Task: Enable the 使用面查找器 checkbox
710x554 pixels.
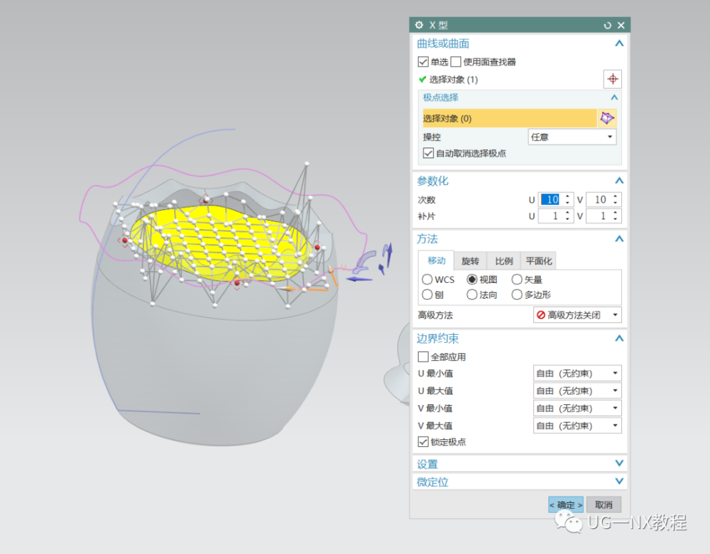Action: pyautogui.click(x=456, y=62)
